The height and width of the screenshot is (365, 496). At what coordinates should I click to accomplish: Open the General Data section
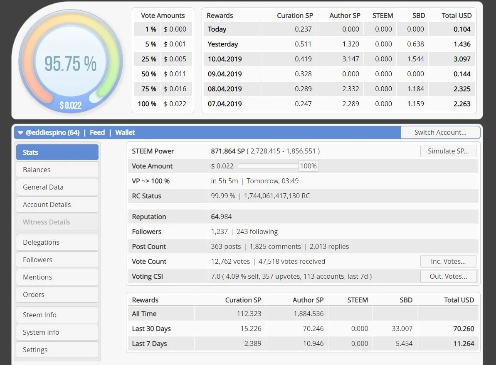[x=57, y=187]
